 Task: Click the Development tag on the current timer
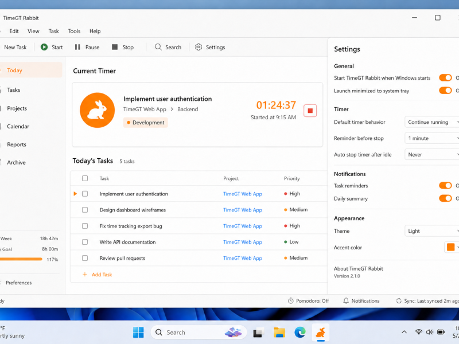tap(146, 123)
